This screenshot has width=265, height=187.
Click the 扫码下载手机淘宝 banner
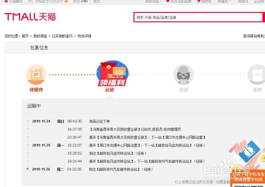248,176
